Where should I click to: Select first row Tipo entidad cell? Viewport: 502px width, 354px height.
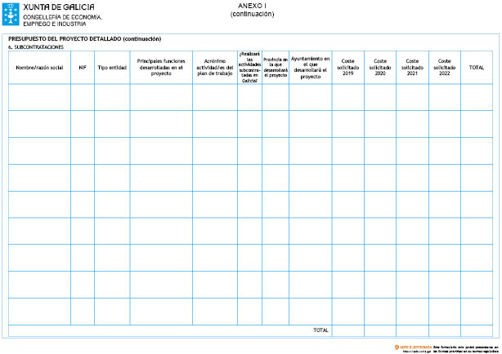[112, 97]
